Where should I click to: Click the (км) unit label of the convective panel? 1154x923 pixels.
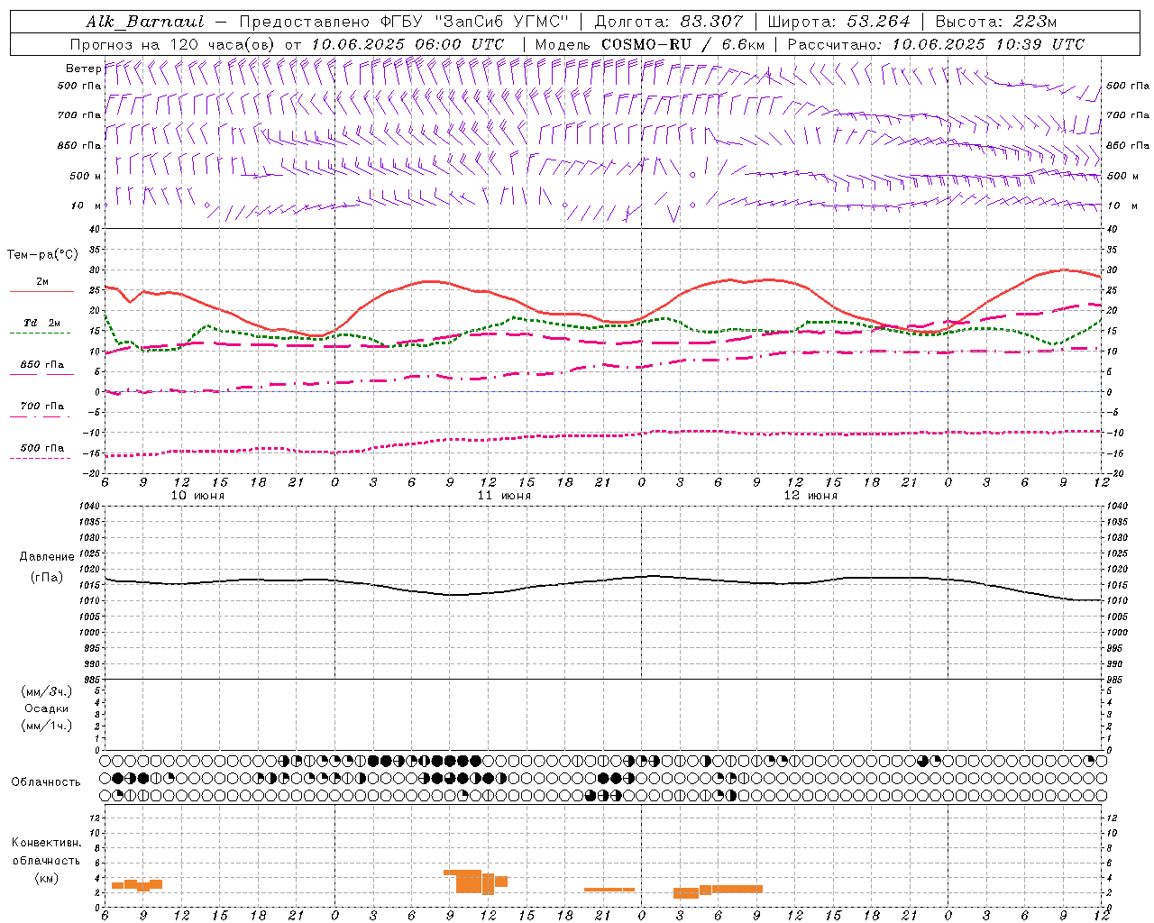[x=46, y=878]
